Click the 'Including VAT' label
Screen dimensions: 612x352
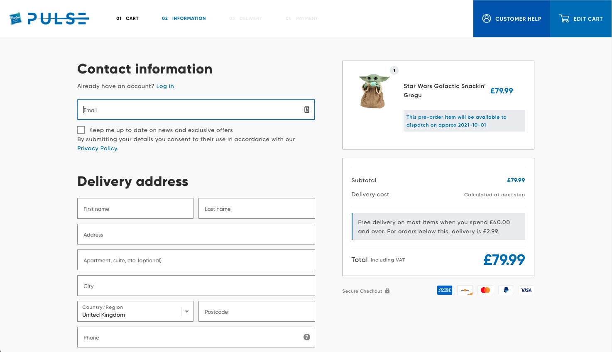tap(387, 260)
